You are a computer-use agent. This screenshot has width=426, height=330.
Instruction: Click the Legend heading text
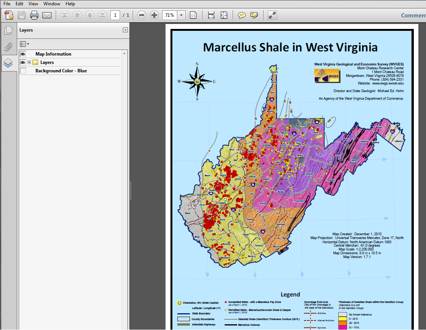[x=290, y=294]
